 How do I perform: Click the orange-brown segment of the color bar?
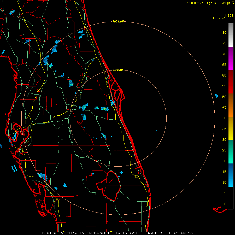coord(231,105)
